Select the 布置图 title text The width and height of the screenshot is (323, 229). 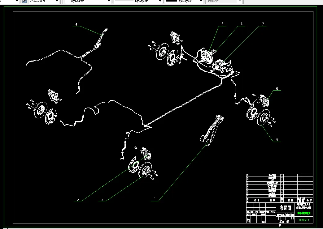click(286, 208)
